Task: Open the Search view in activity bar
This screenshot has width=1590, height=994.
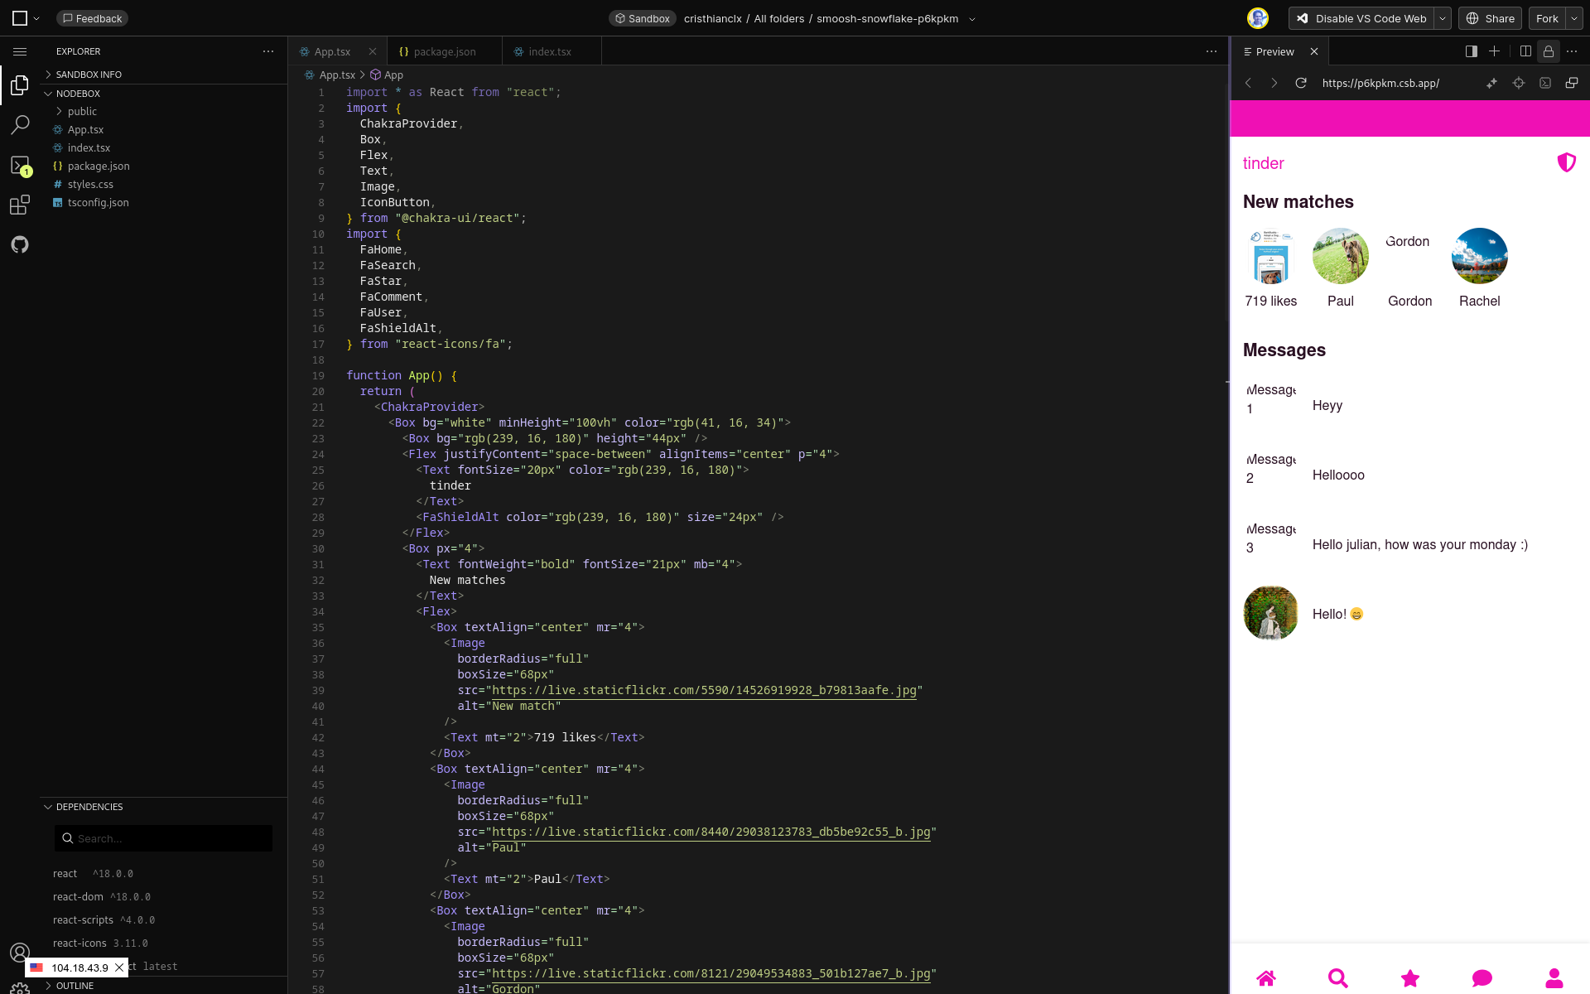Action: tap(20, 125)
